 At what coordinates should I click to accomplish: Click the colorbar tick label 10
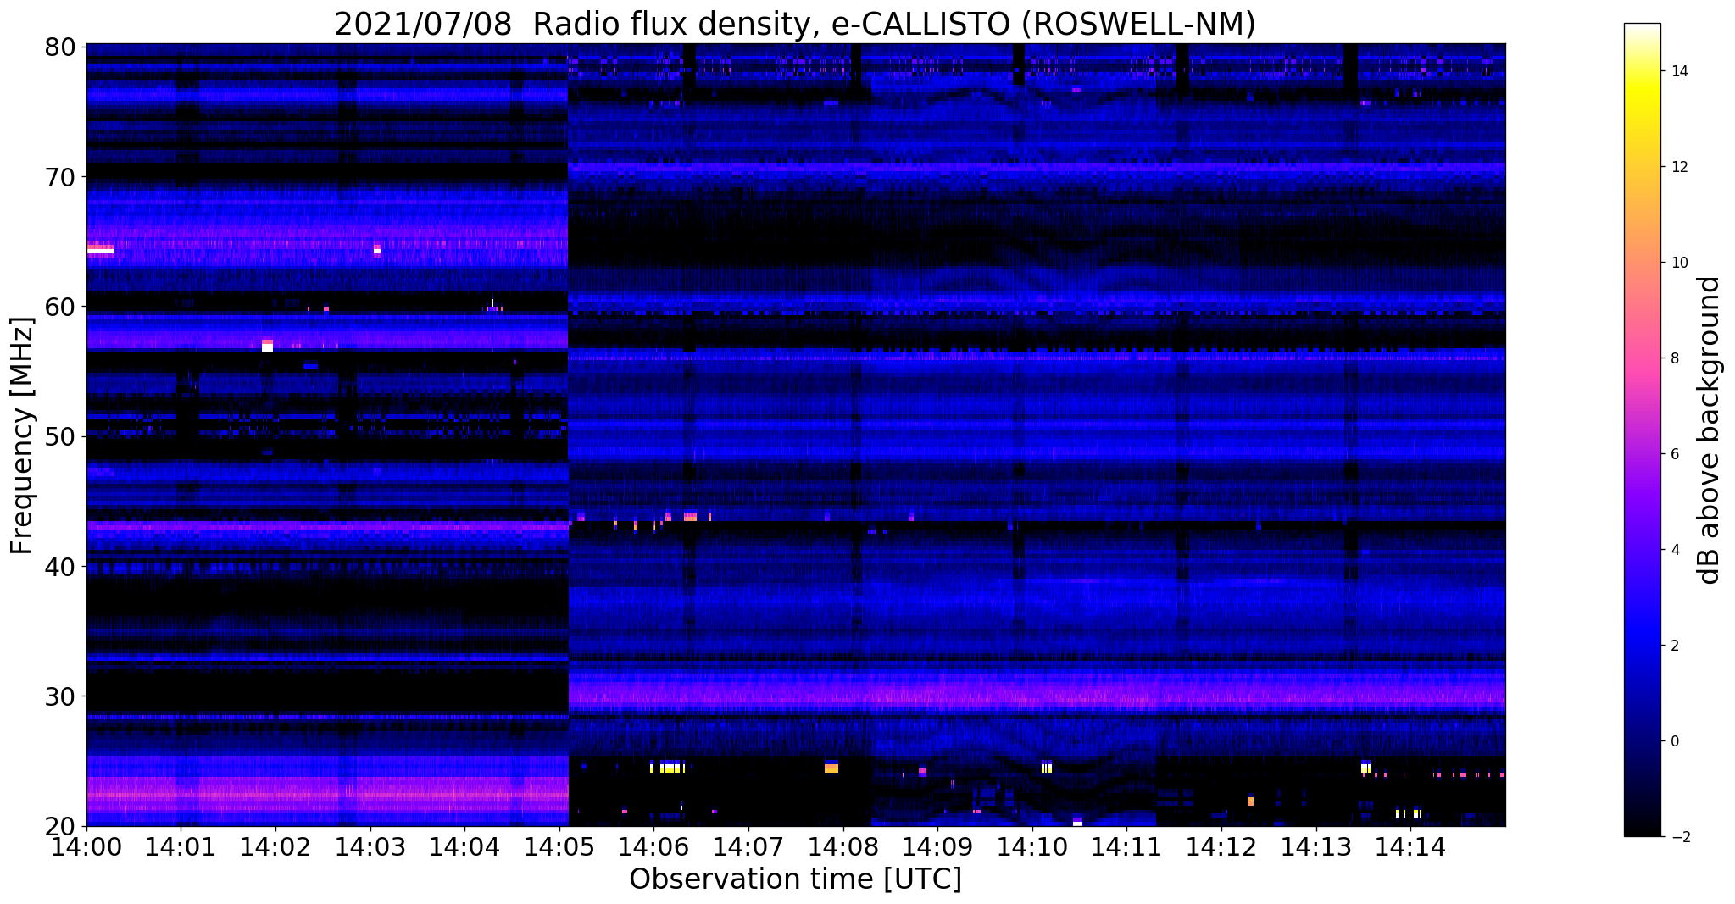[x=1677, y=263]
